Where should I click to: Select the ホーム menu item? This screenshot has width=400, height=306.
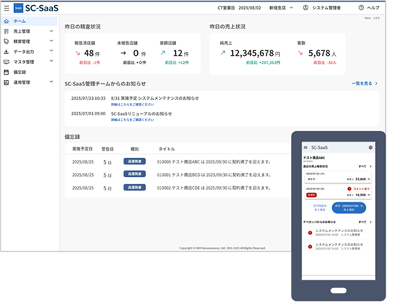click(x=30, y=21)
